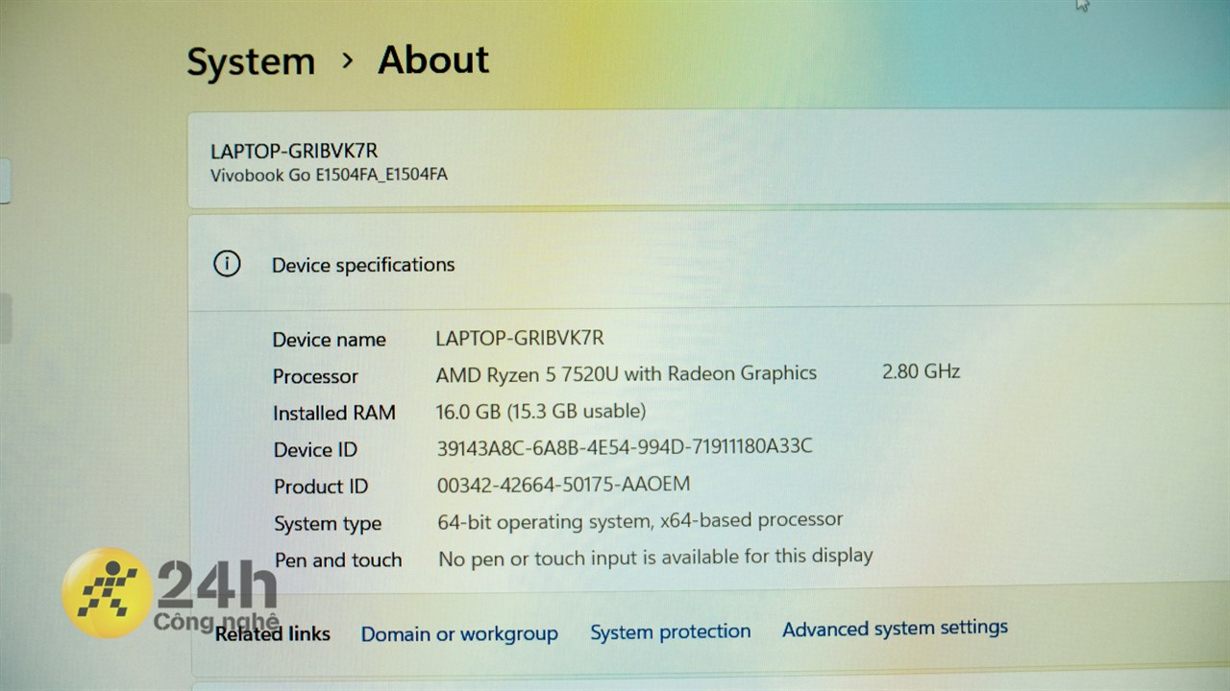Open Advanced system settings link
Image resolution: width=1230 pixels, height=691 pixels.
(x=895, y=629)
